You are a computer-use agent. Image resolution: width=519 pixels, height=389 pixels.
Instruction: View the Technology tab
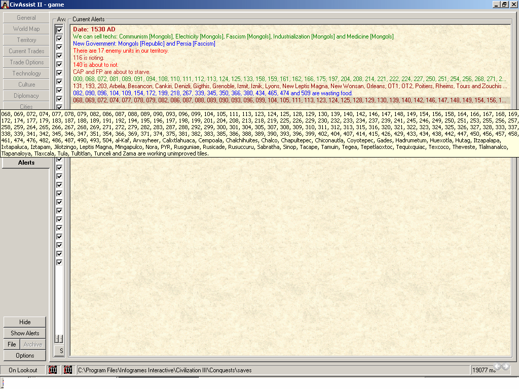26,73
